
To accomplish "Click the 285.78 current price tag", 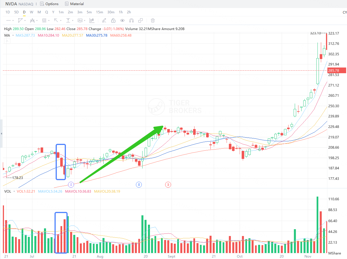I will tap(336, 70).
